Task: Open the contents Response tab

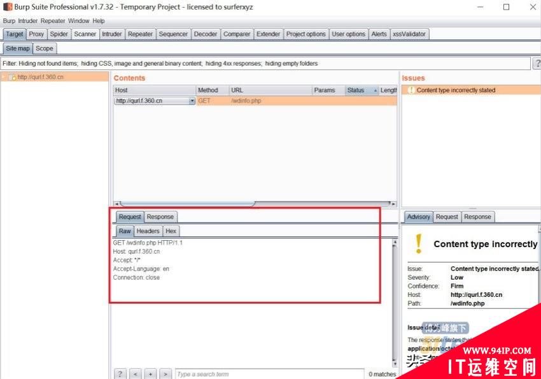Action: click(160, 217)
